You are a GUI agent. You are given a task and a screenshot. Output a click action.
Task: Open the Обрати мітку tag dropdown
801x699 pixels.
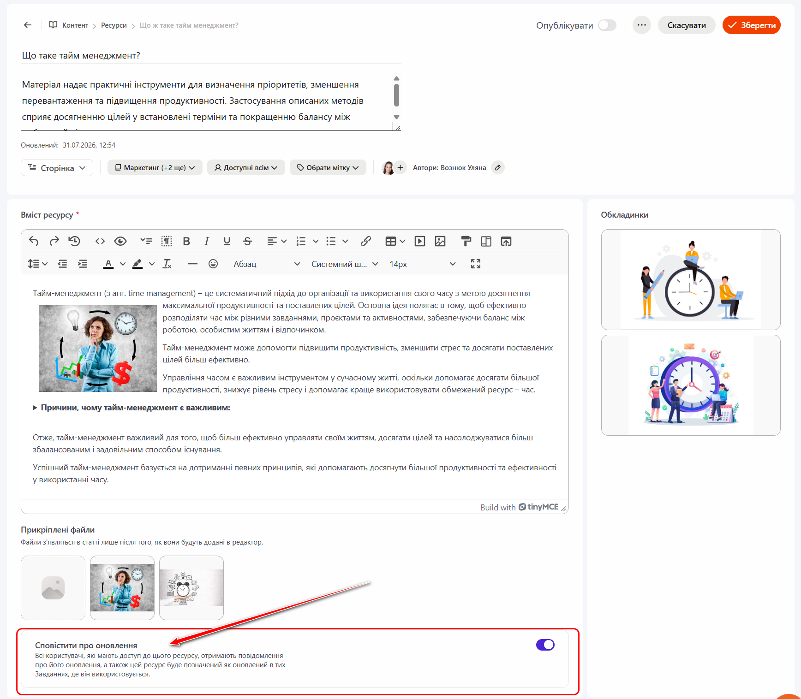pos(328,168)
